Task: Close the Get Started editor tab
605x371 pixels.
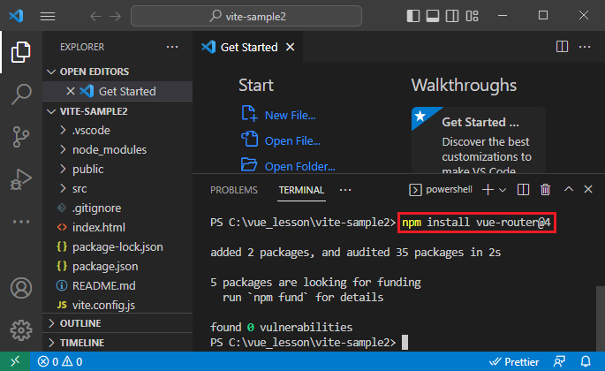Action: (291, 47)
